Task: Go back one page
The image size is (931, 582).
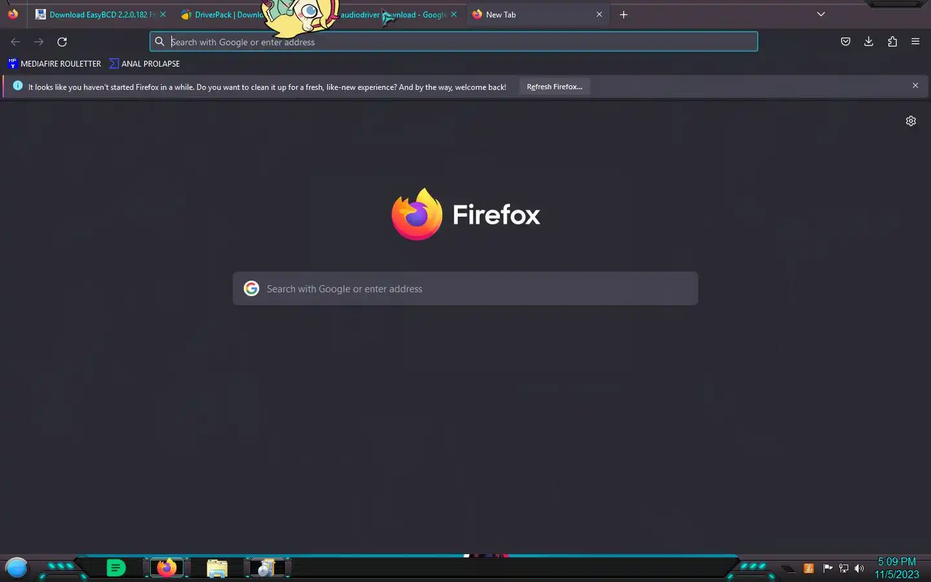Action: [x=16, y=42]
